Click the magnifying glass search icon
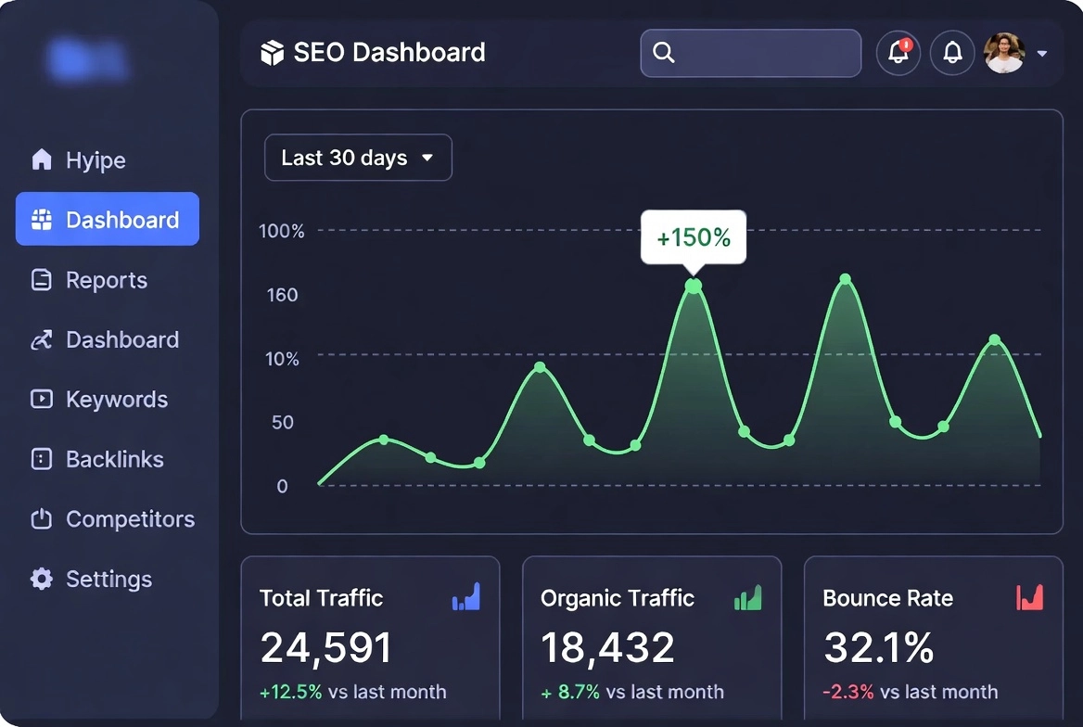Screen dimensions: 1083x727 tap(664, 53)
